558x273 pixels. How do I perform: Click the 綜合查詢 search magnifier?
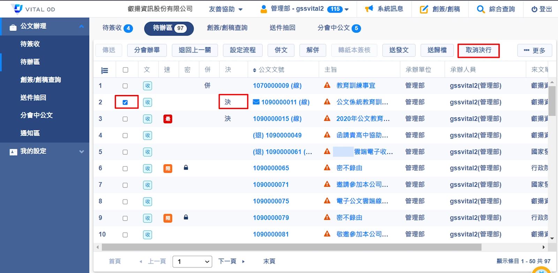coord(481,9)
